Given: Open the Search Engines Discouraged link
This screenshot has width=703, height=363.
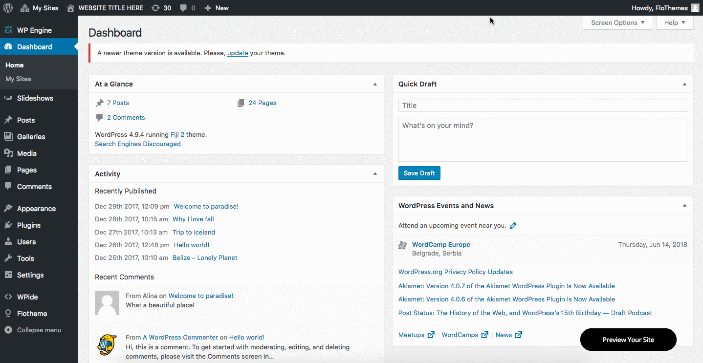Looking at the screenshot, I should [138, 144].
